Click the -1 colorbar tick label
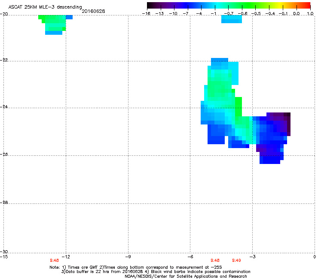Screen dimensions: 318x279 tap(213, 14)
